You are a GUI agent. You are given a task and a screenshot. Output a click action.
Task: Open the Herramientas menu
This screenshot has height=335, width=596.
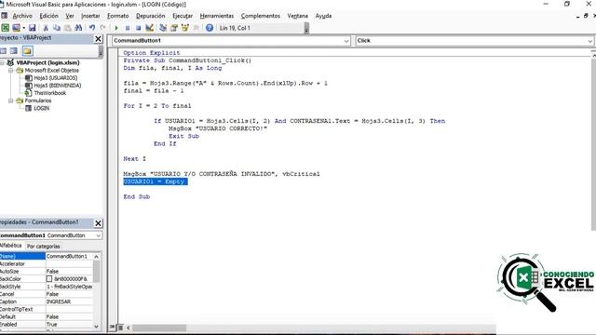click(x=217, y=16)
